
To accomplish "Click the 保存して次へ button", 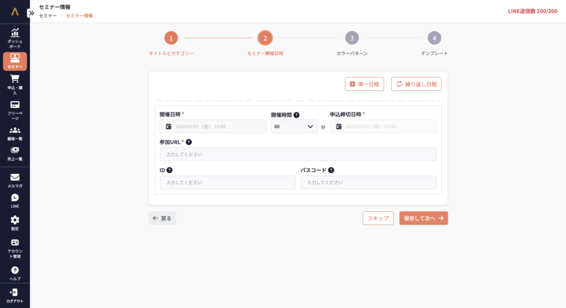I will [x=423, y=218].
